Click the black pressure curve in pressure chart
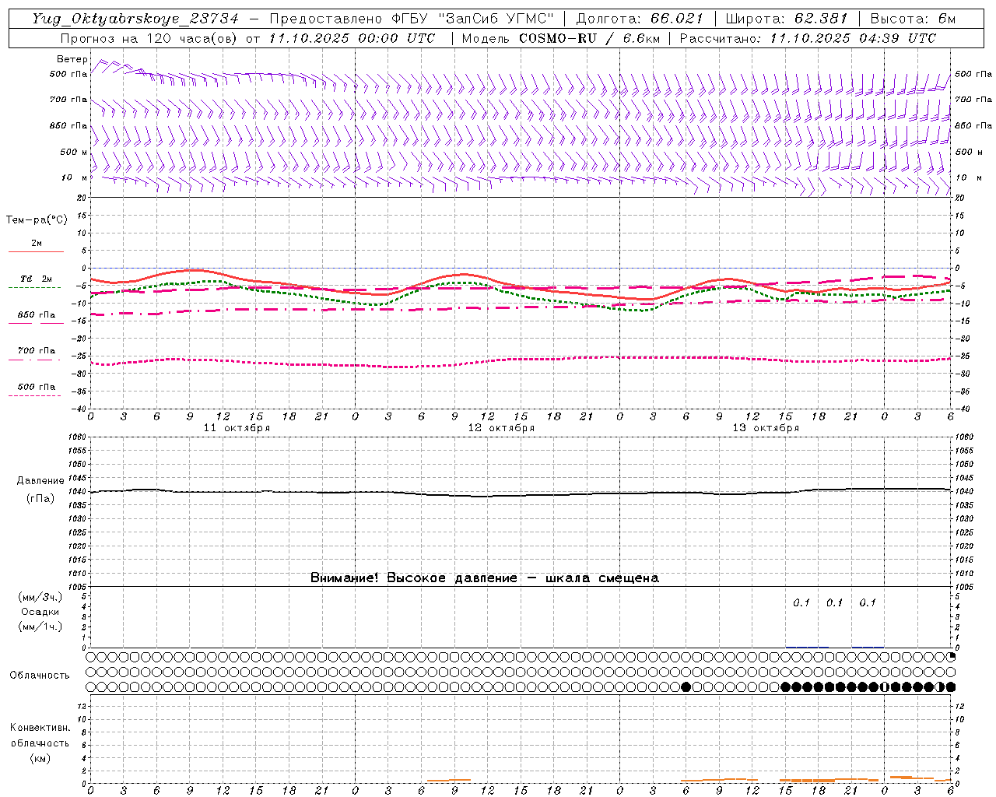Image resolution: width=996 pixels, height=797 pixels. coord(521,493)
